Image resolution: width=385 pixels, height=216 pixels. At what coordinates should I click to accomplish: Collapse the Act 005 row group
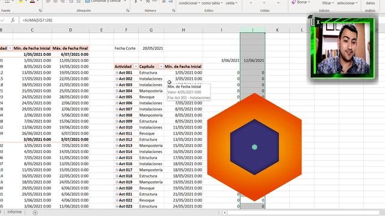(x=117, y=97)
